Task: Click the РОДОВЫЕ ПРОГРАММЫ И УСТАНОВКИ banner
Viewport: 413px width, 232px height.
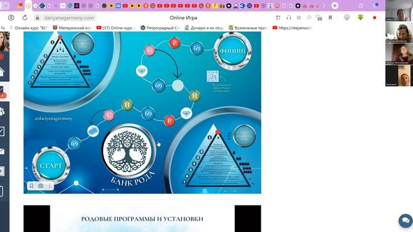Action: tap(142, 218)
